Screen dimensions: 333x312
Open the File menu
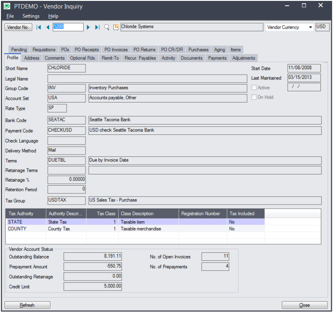coord(10,16)
